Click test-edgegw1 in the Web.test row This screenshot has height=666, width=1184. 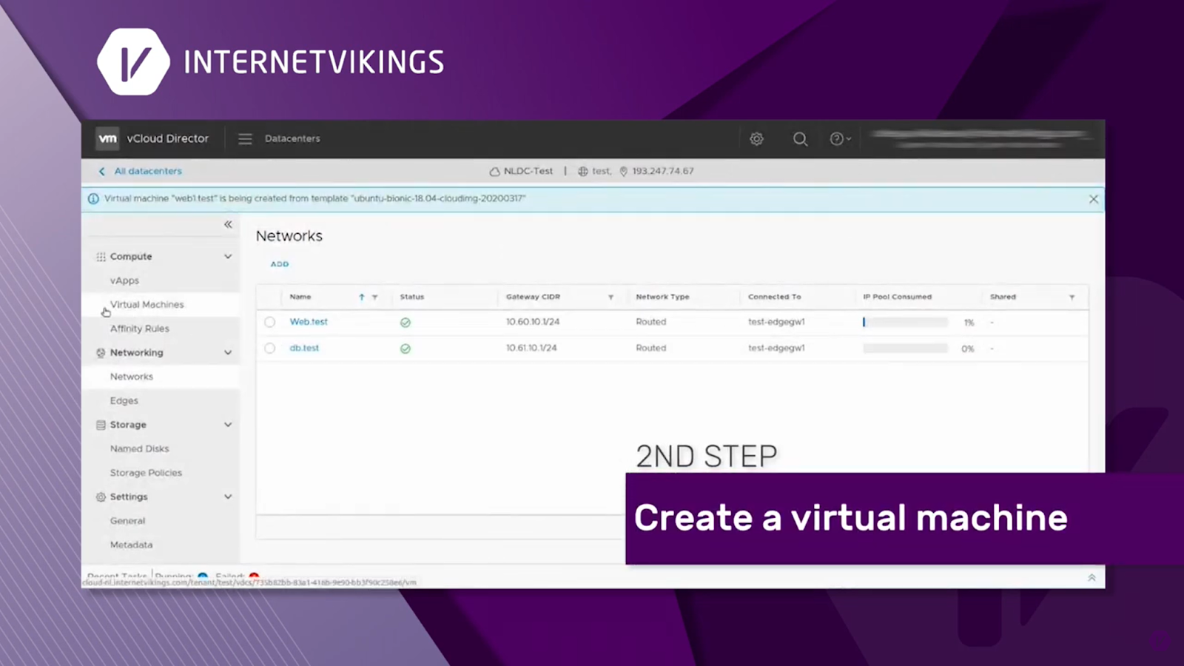point(776,322)
